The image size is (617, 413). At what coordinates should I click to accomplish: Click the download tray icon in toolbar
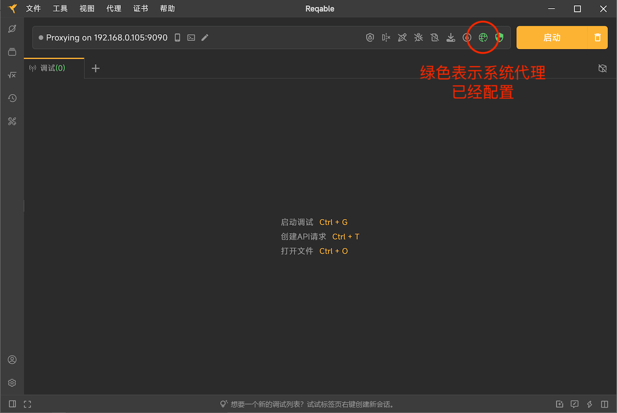pos(451,38)
